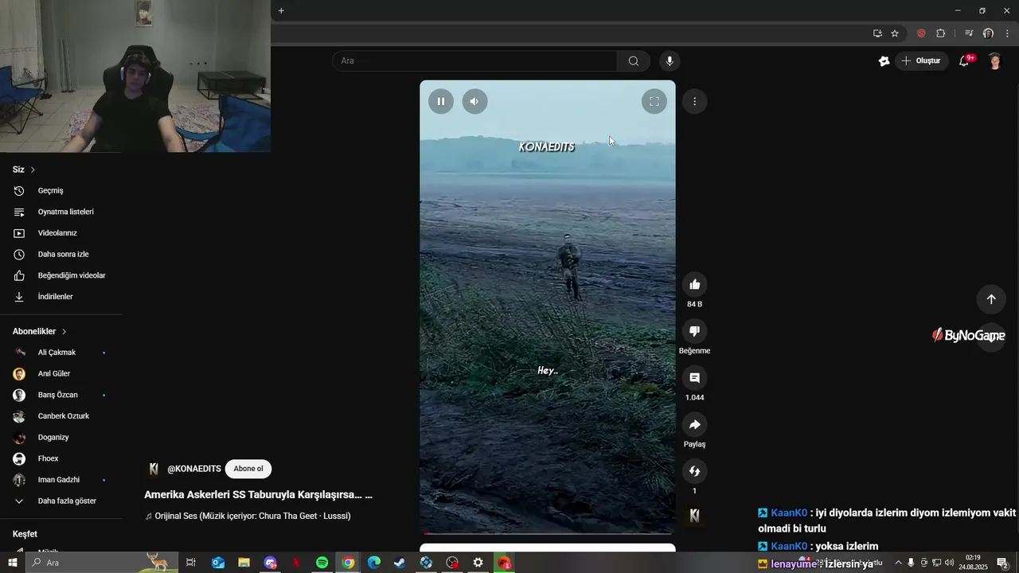Open the comments with 1.044 count

pyautogui.click(x=694, y=378)
